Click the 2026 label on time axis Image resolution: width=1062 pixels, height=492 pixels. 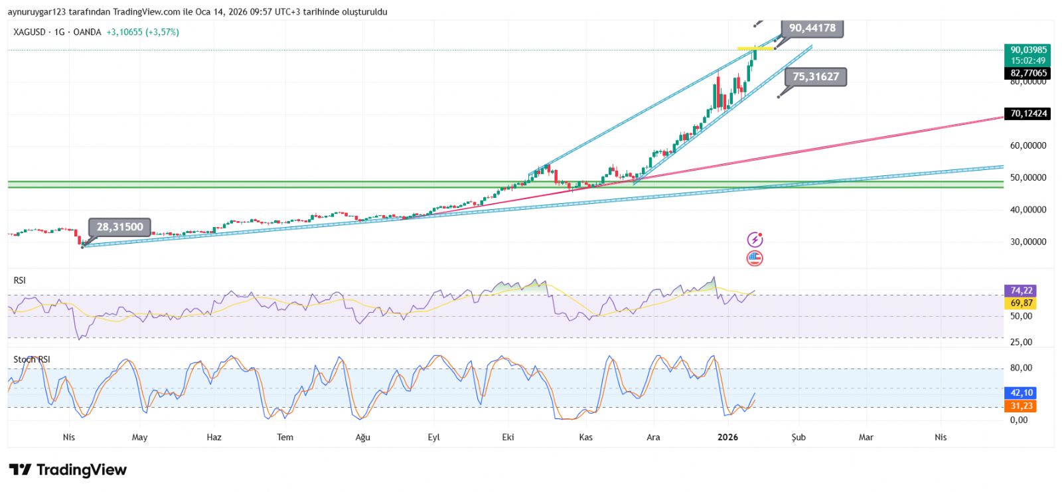[727, 437]
